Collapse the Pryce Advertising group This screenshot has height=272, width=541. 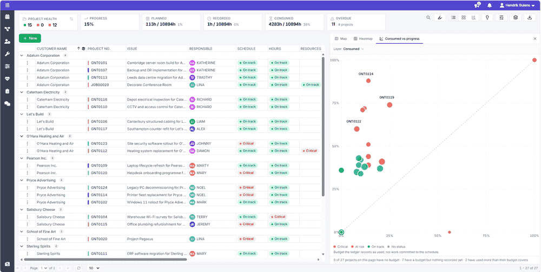(22, 180)
